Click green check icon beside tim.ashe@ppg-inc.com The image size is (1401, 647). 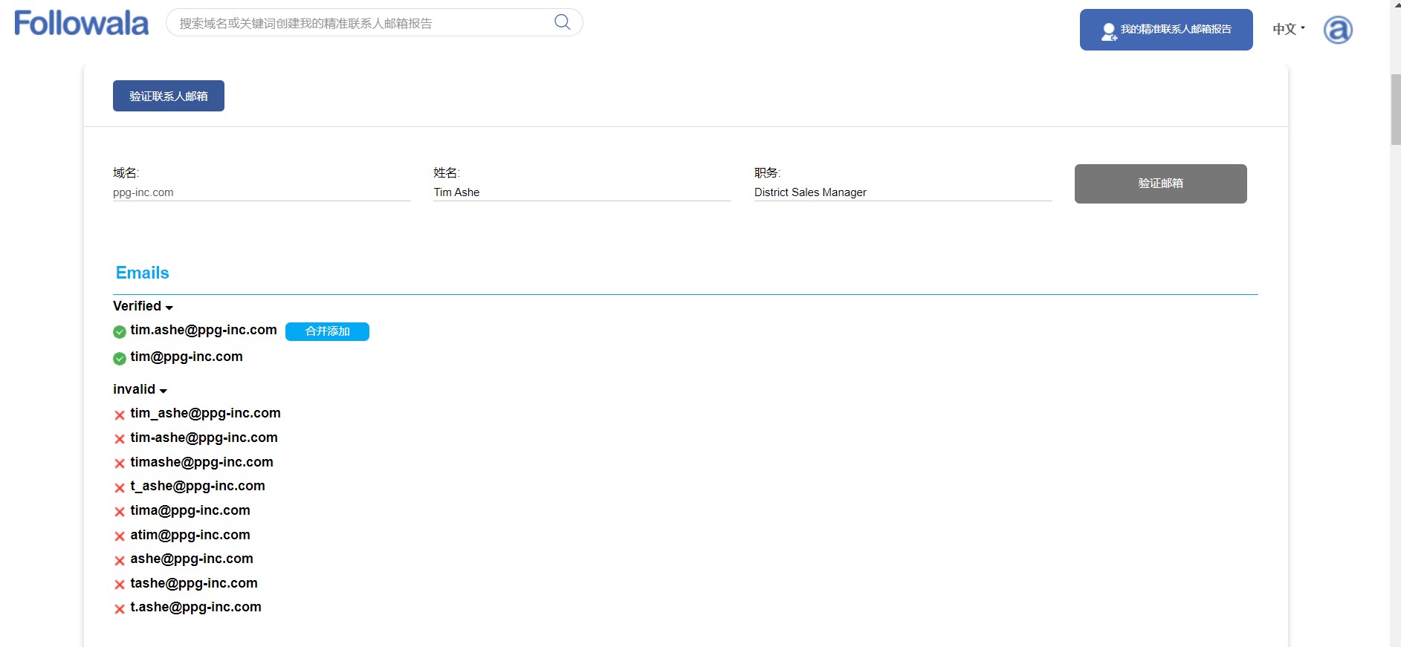pos(120,332)
